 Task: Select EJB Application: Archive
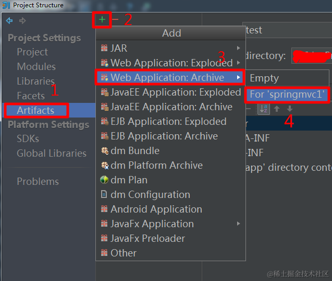point(170,136)
